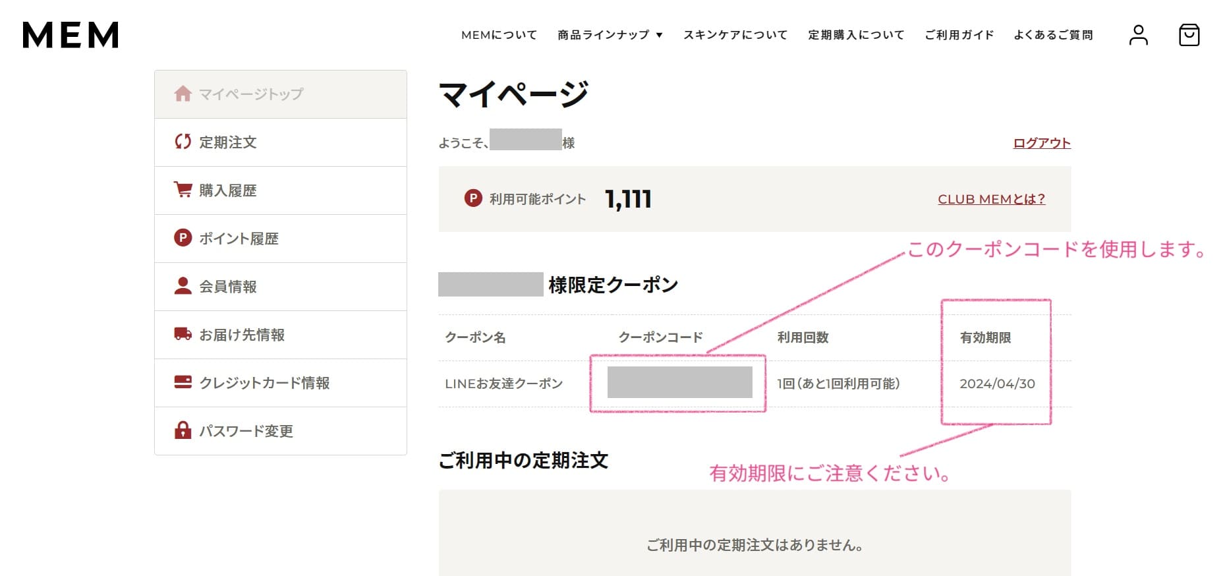Open the user account icon
Image resolution: width=1225 pixels, height=576 pixels.
tap(1138, 35)
